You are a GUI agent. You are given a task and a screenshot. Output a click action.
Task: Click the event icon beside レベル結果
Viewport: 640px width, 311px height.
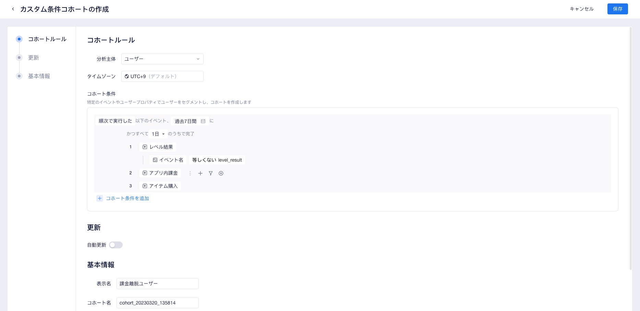(145, 147)
